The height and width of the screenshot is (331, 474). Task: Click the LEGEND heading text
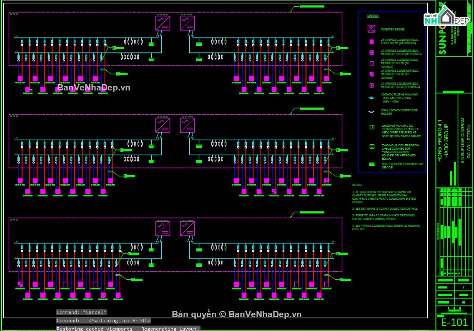373,16
